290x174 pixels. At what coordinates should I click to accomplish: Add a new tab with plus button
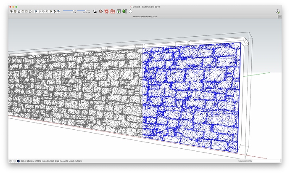pyautogui.click(x=280, y=17)
